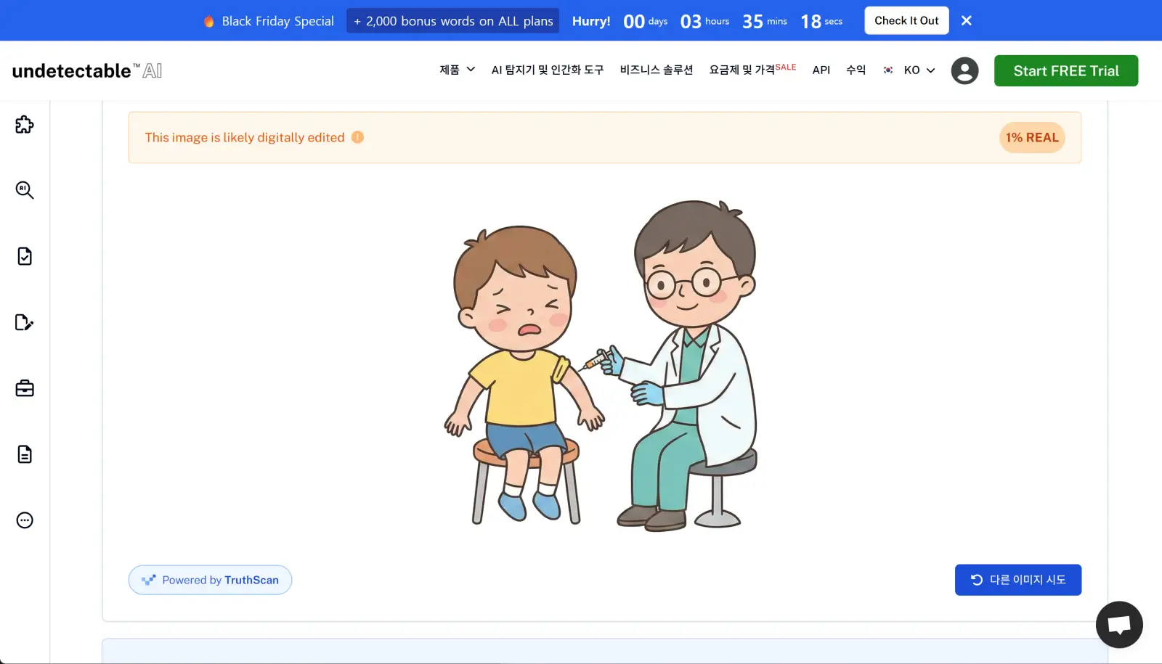Expand the 제품 dropdown menu

pyautogui.click(x=457, y=70)
